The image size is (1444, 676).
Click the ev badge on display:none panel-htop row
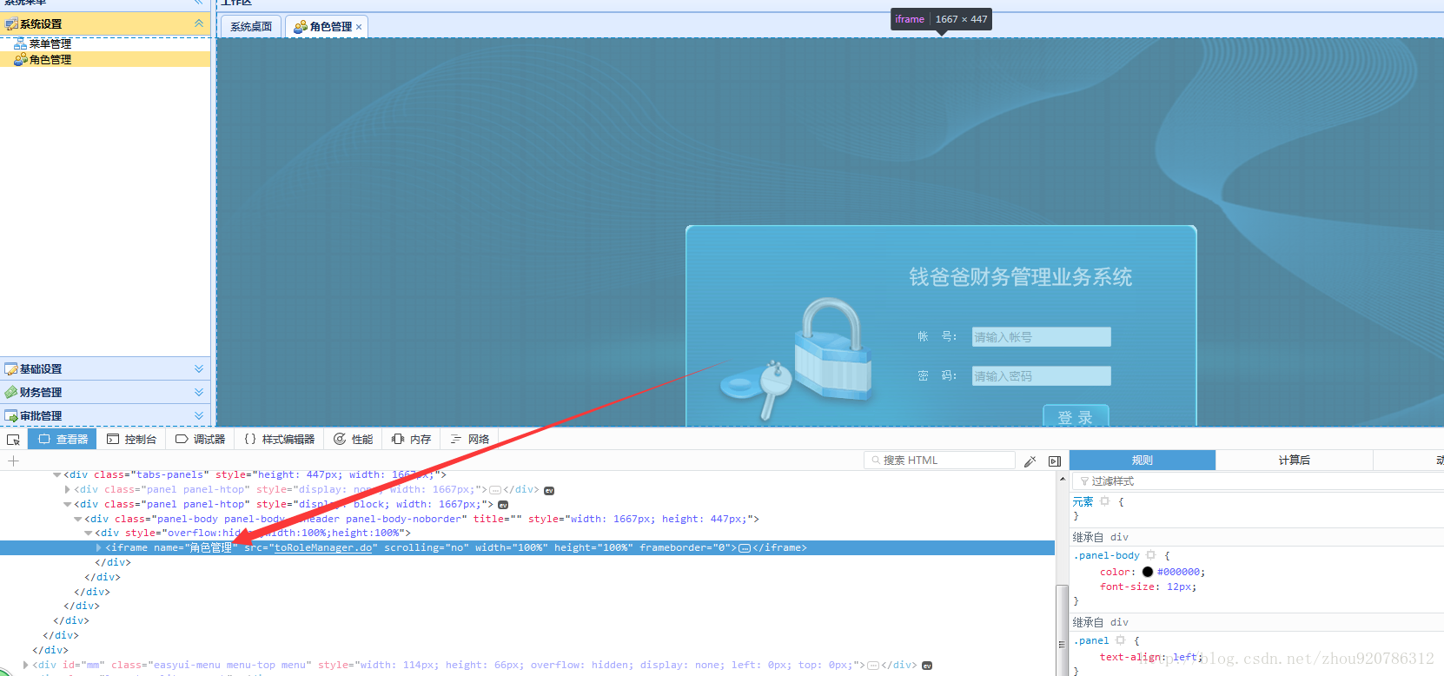pos(549,490)
